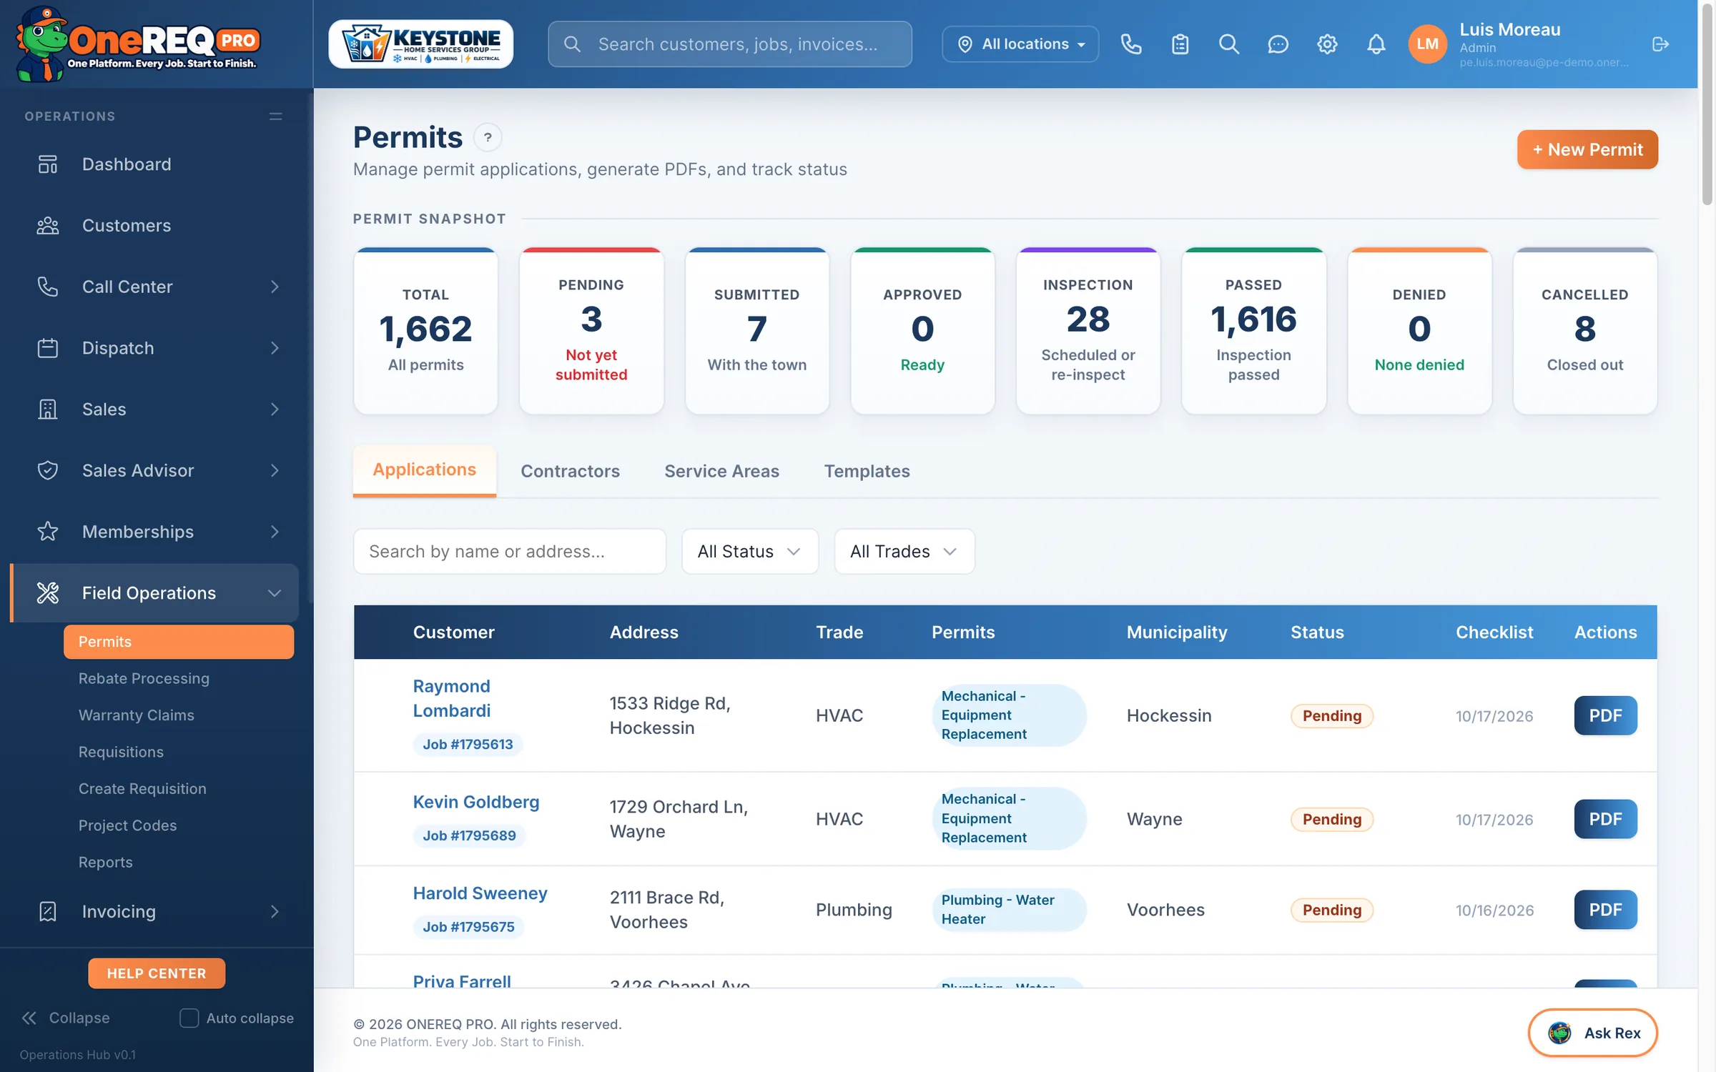Open the All locations dropdown
Screen dimensions: 1716x1072
pyautogui.click(x=1020, y=44)
